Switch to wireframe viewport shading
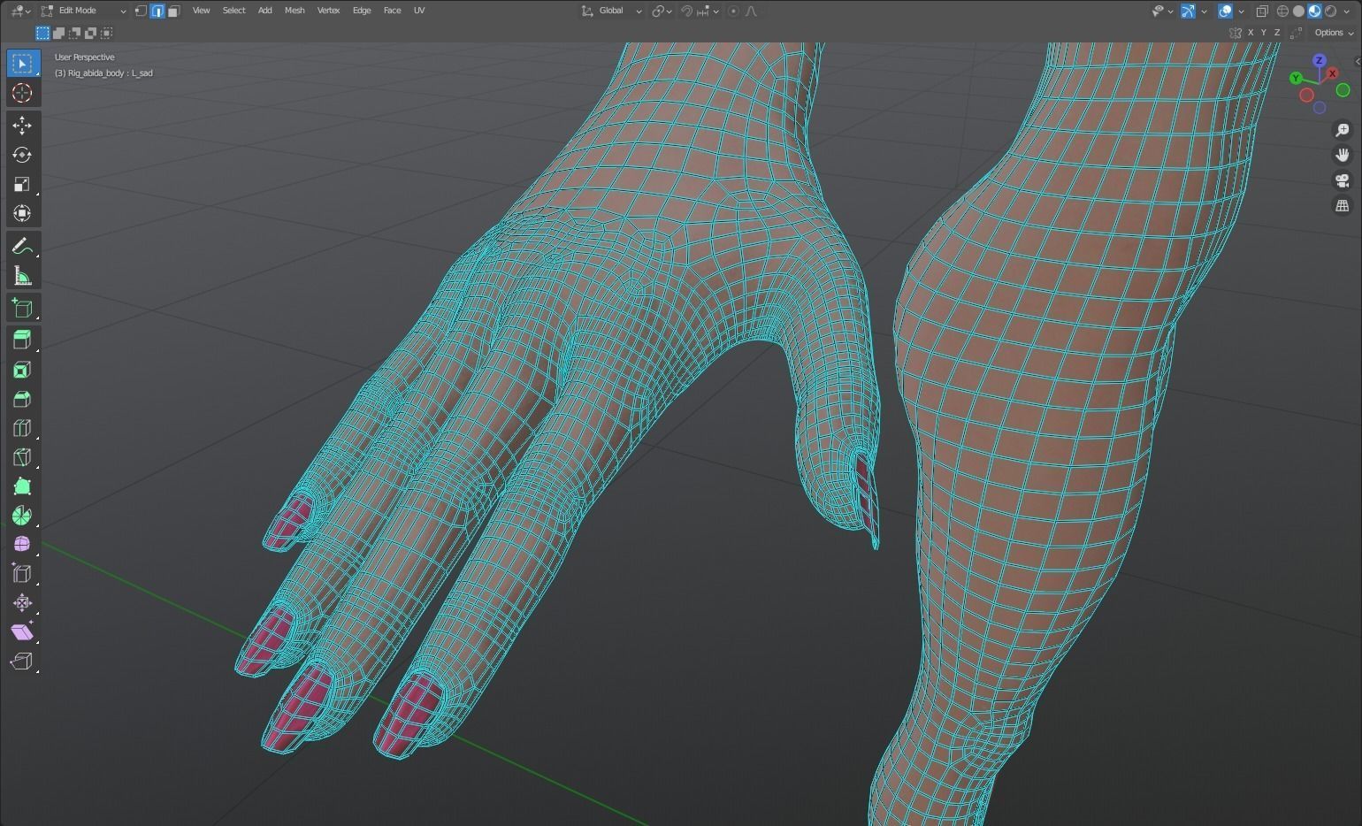The height and width of the screenshot is (826, 1362). [x=1283, y=11]
